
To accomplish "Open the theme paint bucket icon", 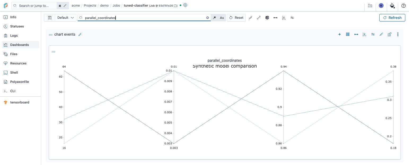I will point(392,6).
